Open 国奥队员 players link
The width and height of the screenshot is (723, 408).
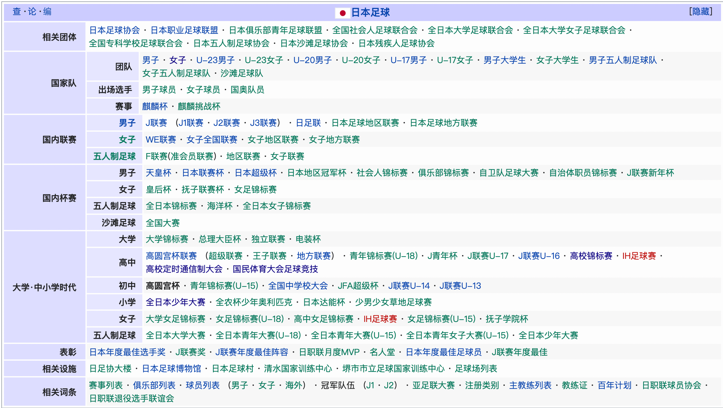point(247,90)
